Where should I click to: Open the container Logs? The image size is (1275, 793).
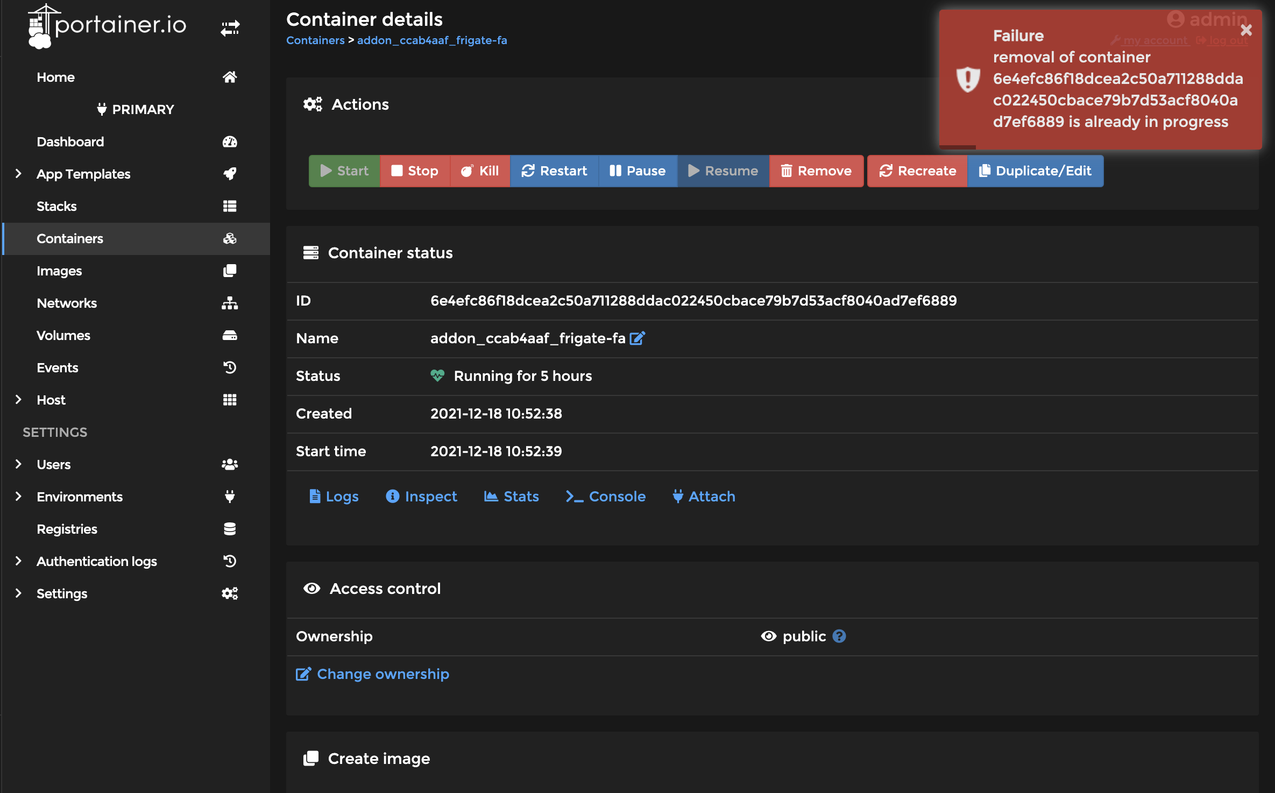pyautogui.click(x=334, y=496)
